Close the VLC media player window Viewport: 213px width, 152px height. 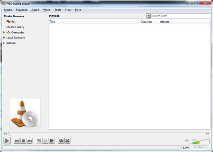coord(206,3)
